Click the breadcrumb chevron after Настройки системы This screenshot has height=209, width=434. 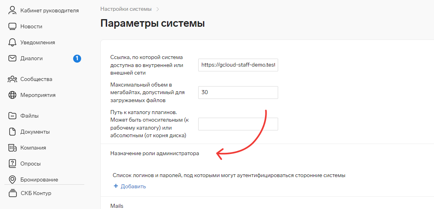158,9
